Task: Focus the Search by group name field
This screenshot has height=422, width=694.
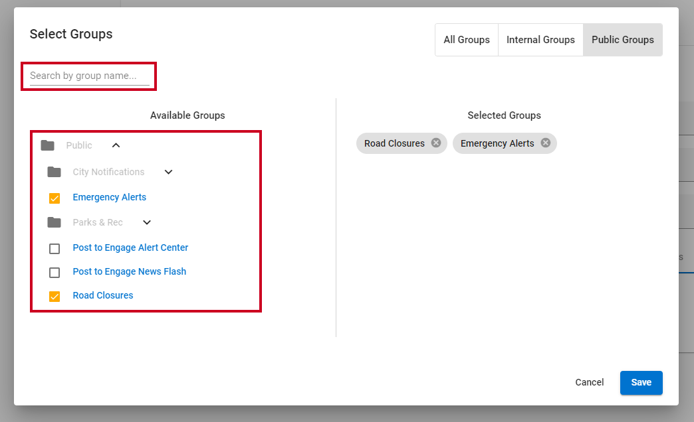Action: [89, 76]
